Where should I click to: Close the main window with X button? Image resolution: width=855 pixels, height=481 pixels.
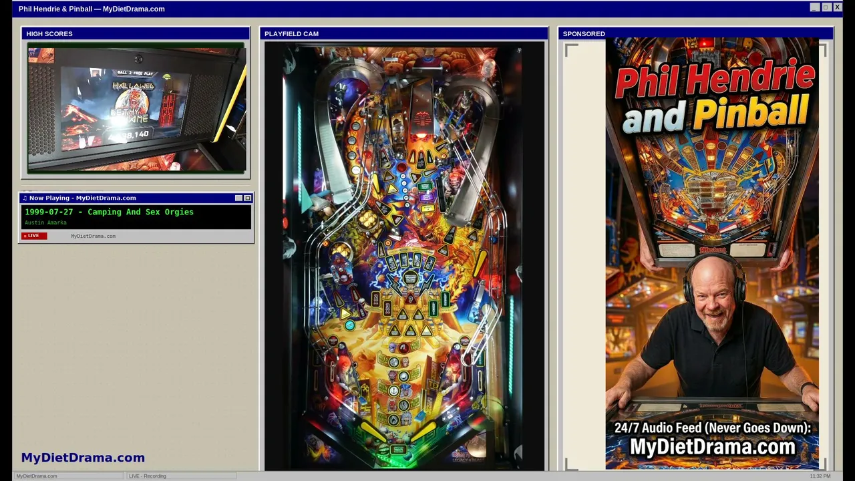(x=837, y=7)
